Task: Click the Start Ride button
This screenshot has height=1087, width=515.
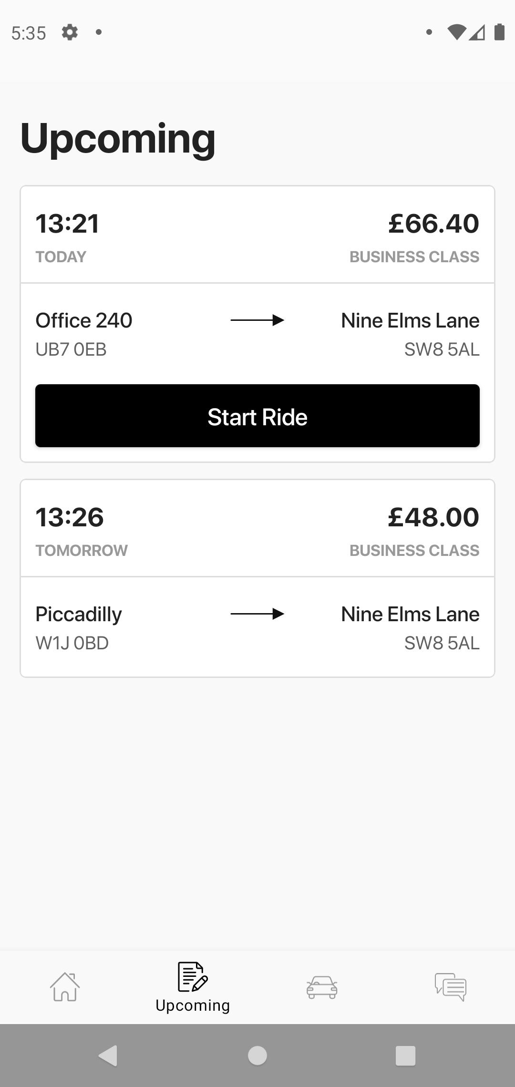Action: click(257, 416)
